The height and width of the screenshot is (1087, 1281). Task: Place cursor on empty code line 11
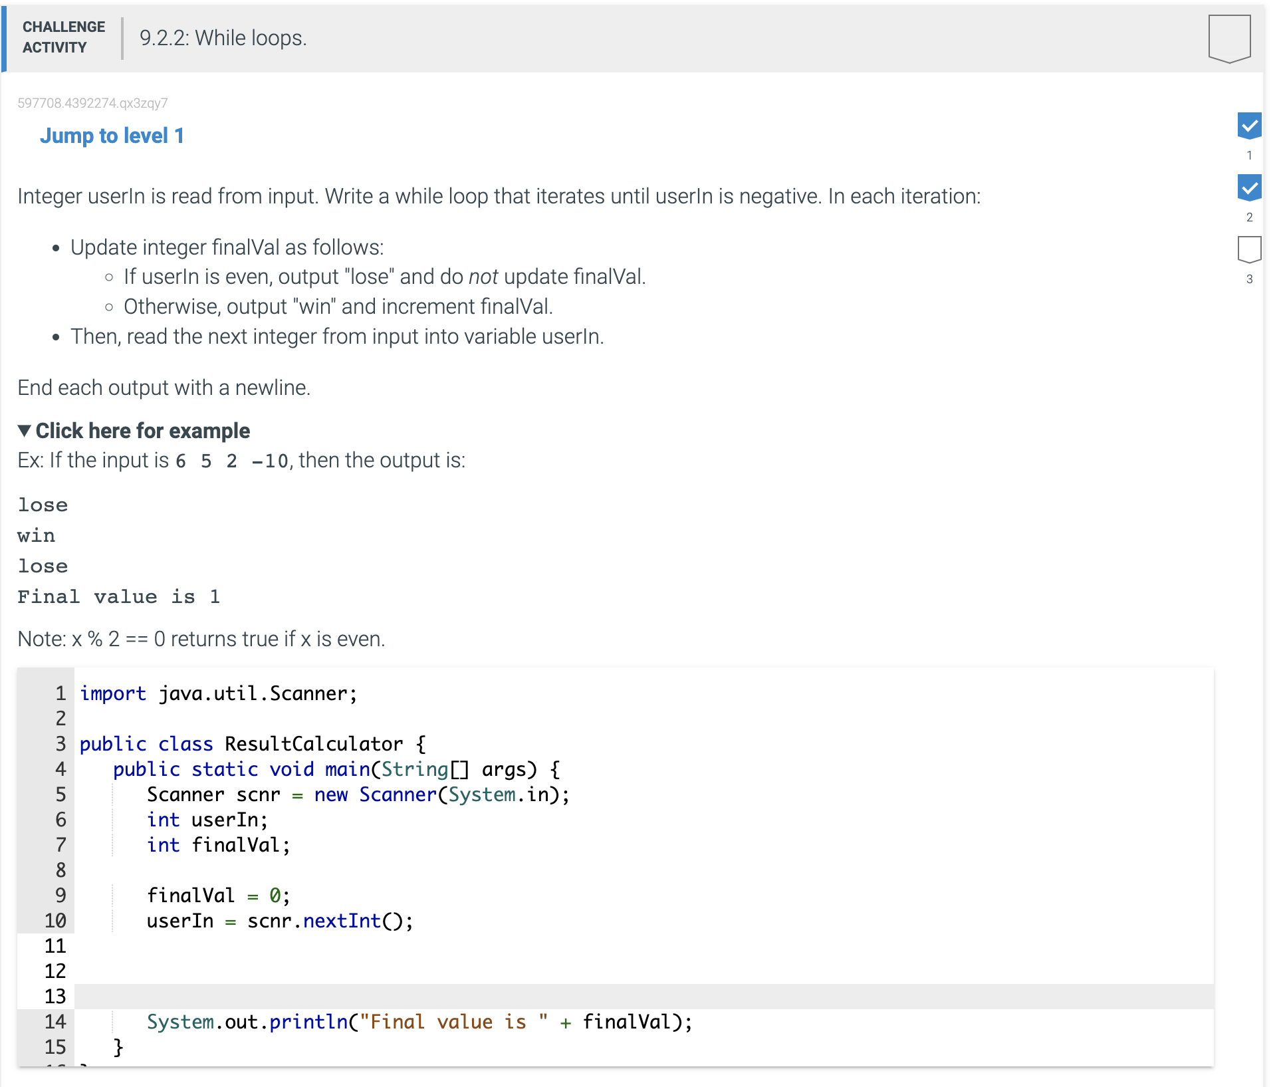[x=399, y=946]
